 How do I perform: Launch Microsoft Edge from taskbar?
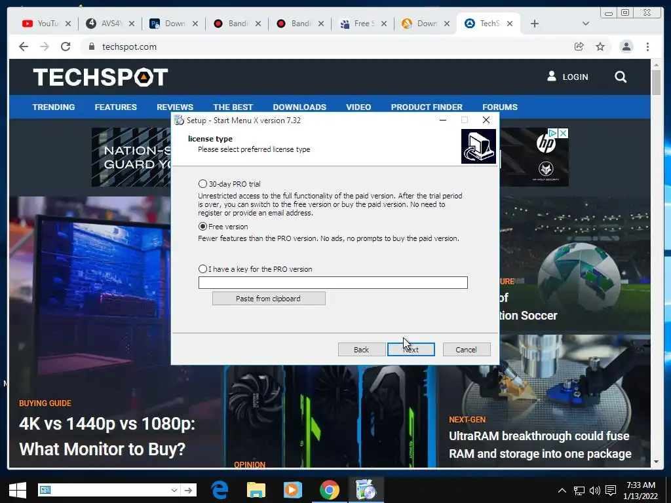pos(220,490)
